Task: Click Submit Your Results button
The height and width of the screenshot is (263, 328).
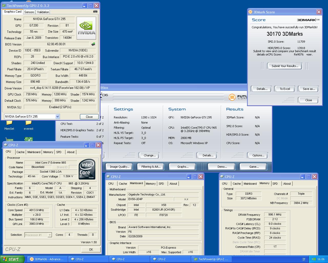Action: (285, 66)
